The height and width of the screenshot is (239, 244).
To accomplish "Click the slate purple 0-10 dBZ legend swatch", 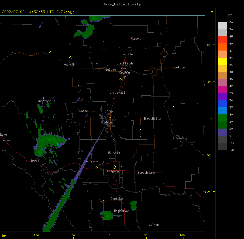I will (222, 132).
